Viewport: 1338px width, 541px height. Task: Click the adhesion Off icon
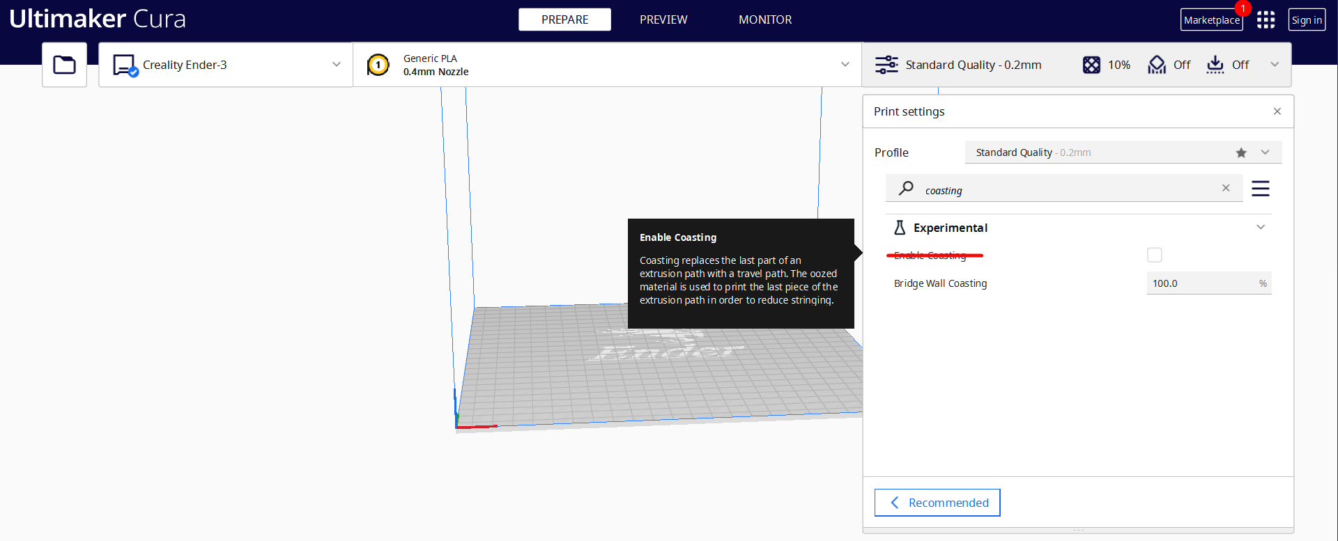[x=1215, y=65]
